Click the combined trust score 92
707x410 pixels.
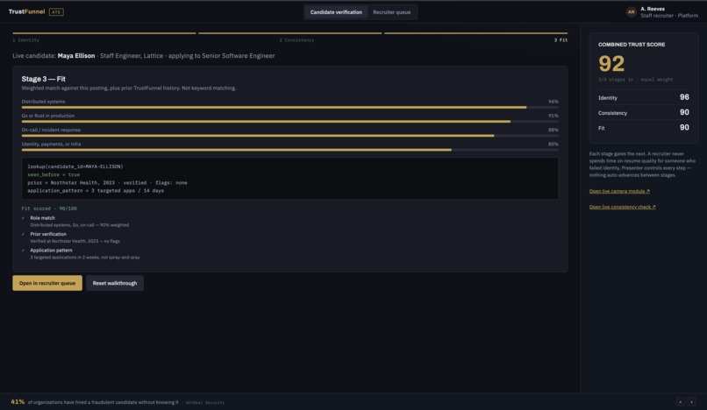pyautogui.click(x=611, y=64)
